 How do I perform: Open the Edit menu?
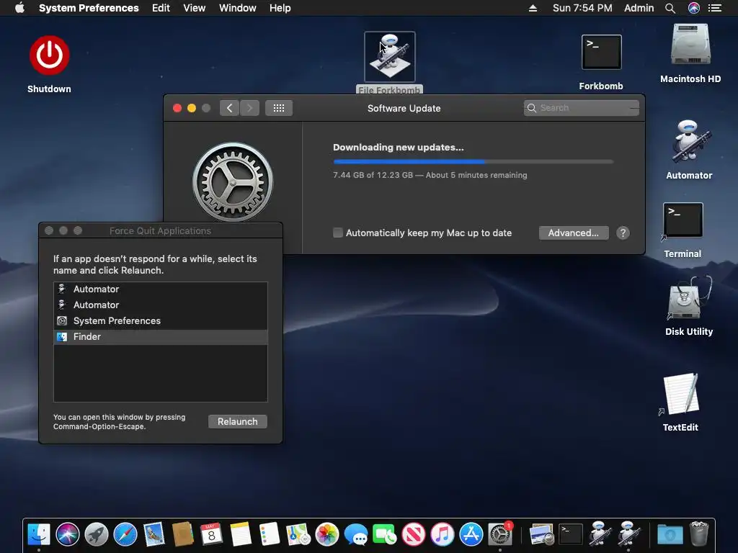(161, 8)
